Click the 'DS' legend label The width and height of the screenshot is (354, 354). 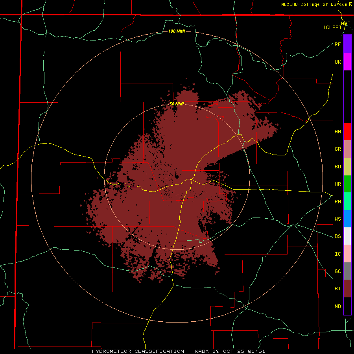click(337, 236)
